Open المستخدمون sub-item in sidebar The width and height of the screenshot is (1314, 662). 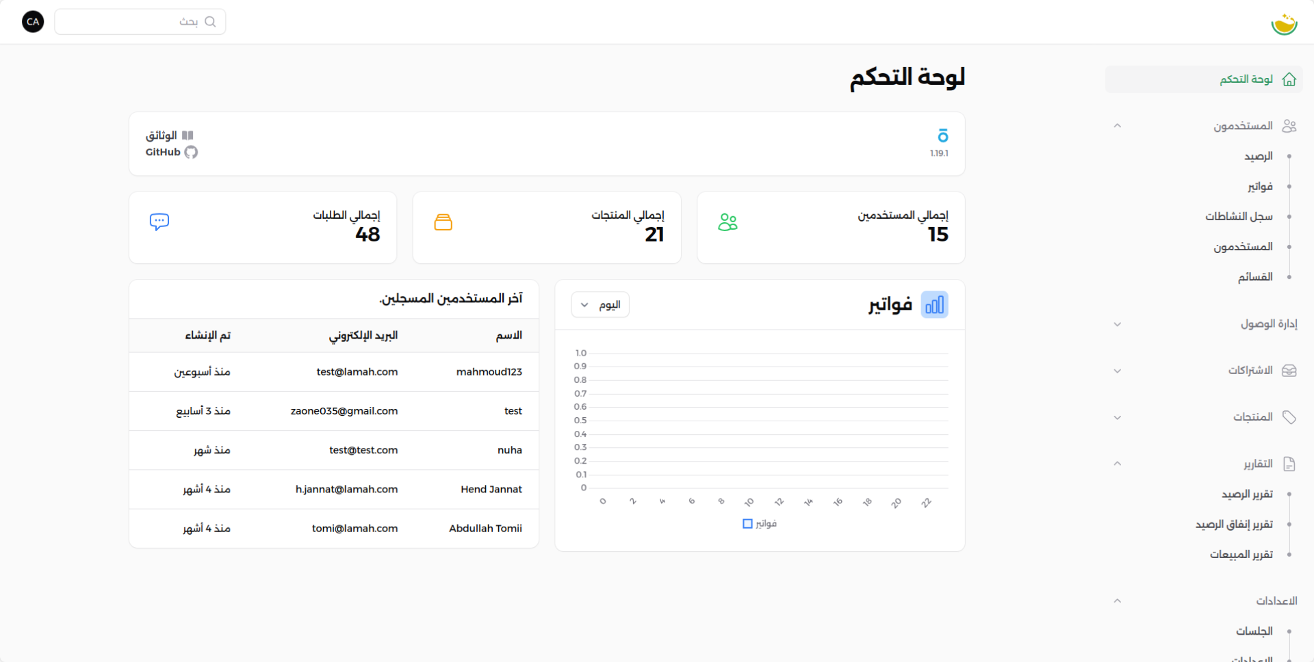(x=1243, y=247)
